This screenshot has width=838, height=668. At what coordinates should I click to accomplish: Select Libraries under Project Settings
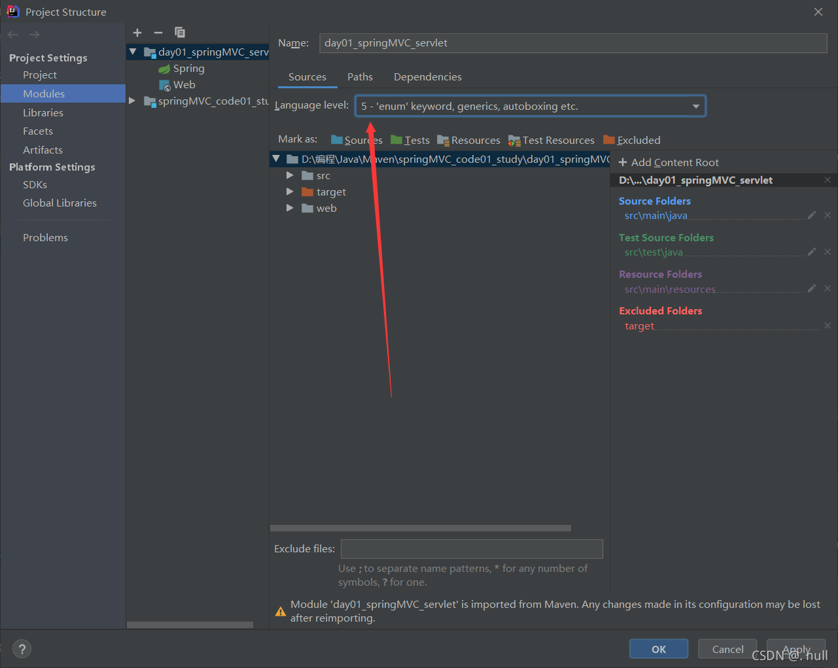pyautogui.click(x=43, y=112)
